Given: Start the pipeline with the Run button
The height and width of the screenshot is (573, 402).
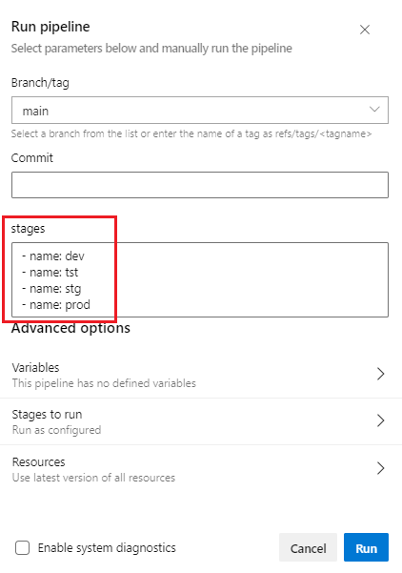Looking at the screenshot, I should (366, 547).
